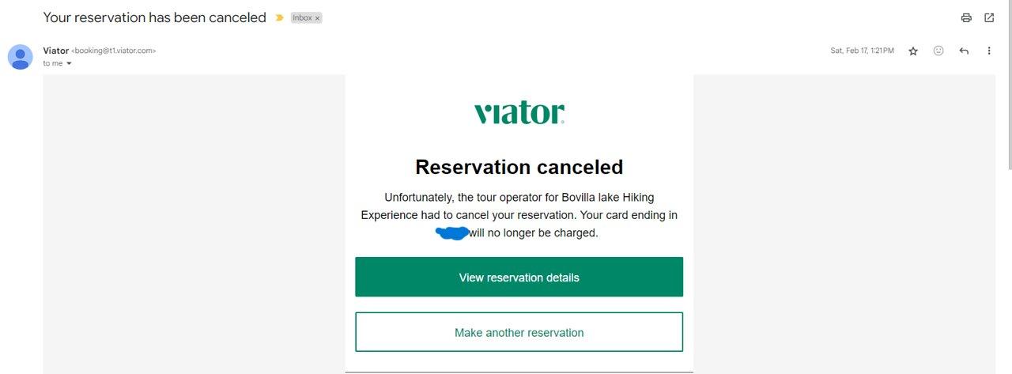Remove the Inbox label using its x
This screenshot has height=374, width=1012.
[x=317, y=18]
